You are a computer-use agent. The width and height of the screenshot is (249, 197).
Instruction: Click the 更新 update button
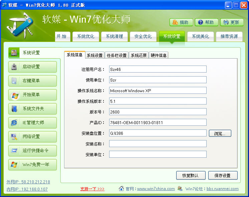click(x=231, y=22)
